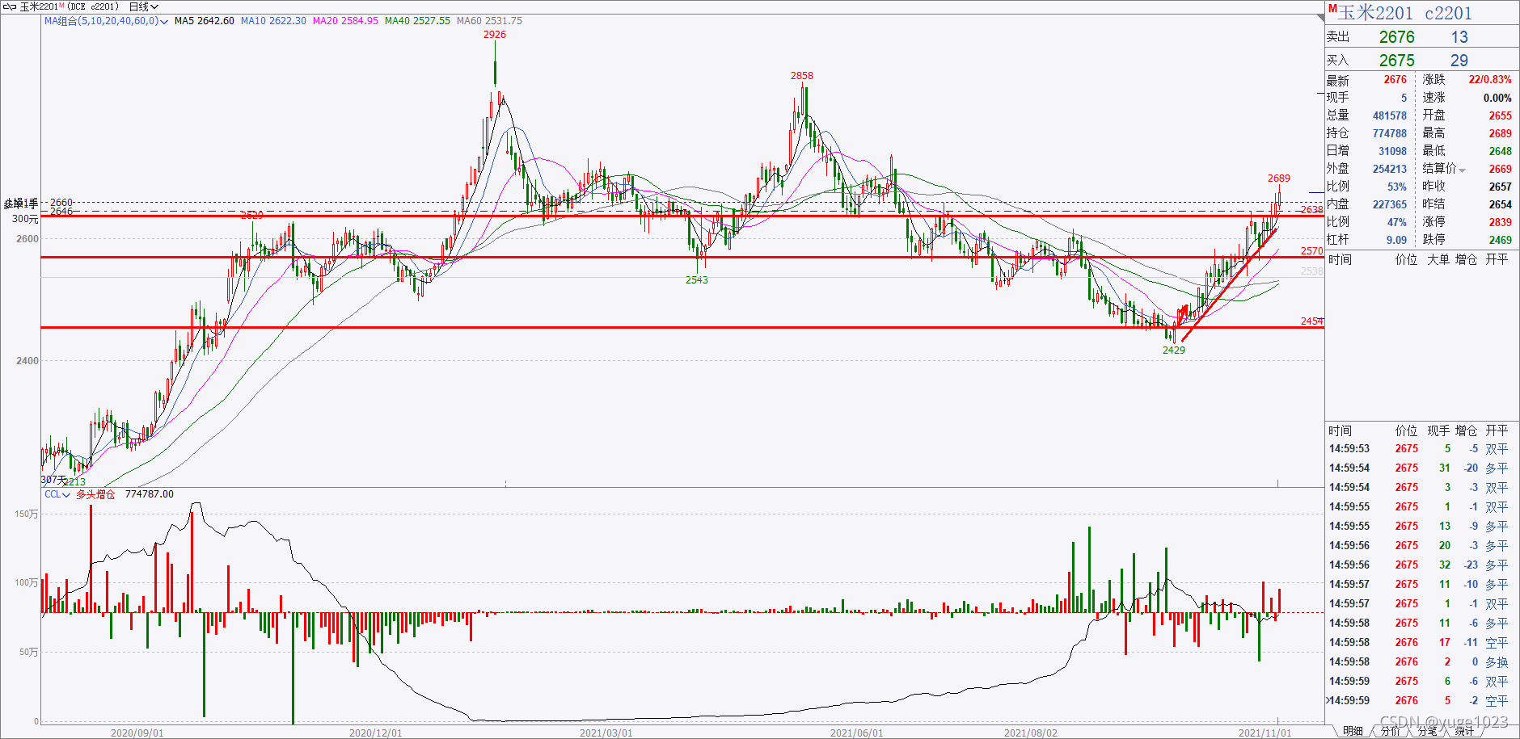Click the MA5 2642.60 legend value
The height and width of the screenshot is (739, 1520).
pyautogui.click(x=204, y=21)
